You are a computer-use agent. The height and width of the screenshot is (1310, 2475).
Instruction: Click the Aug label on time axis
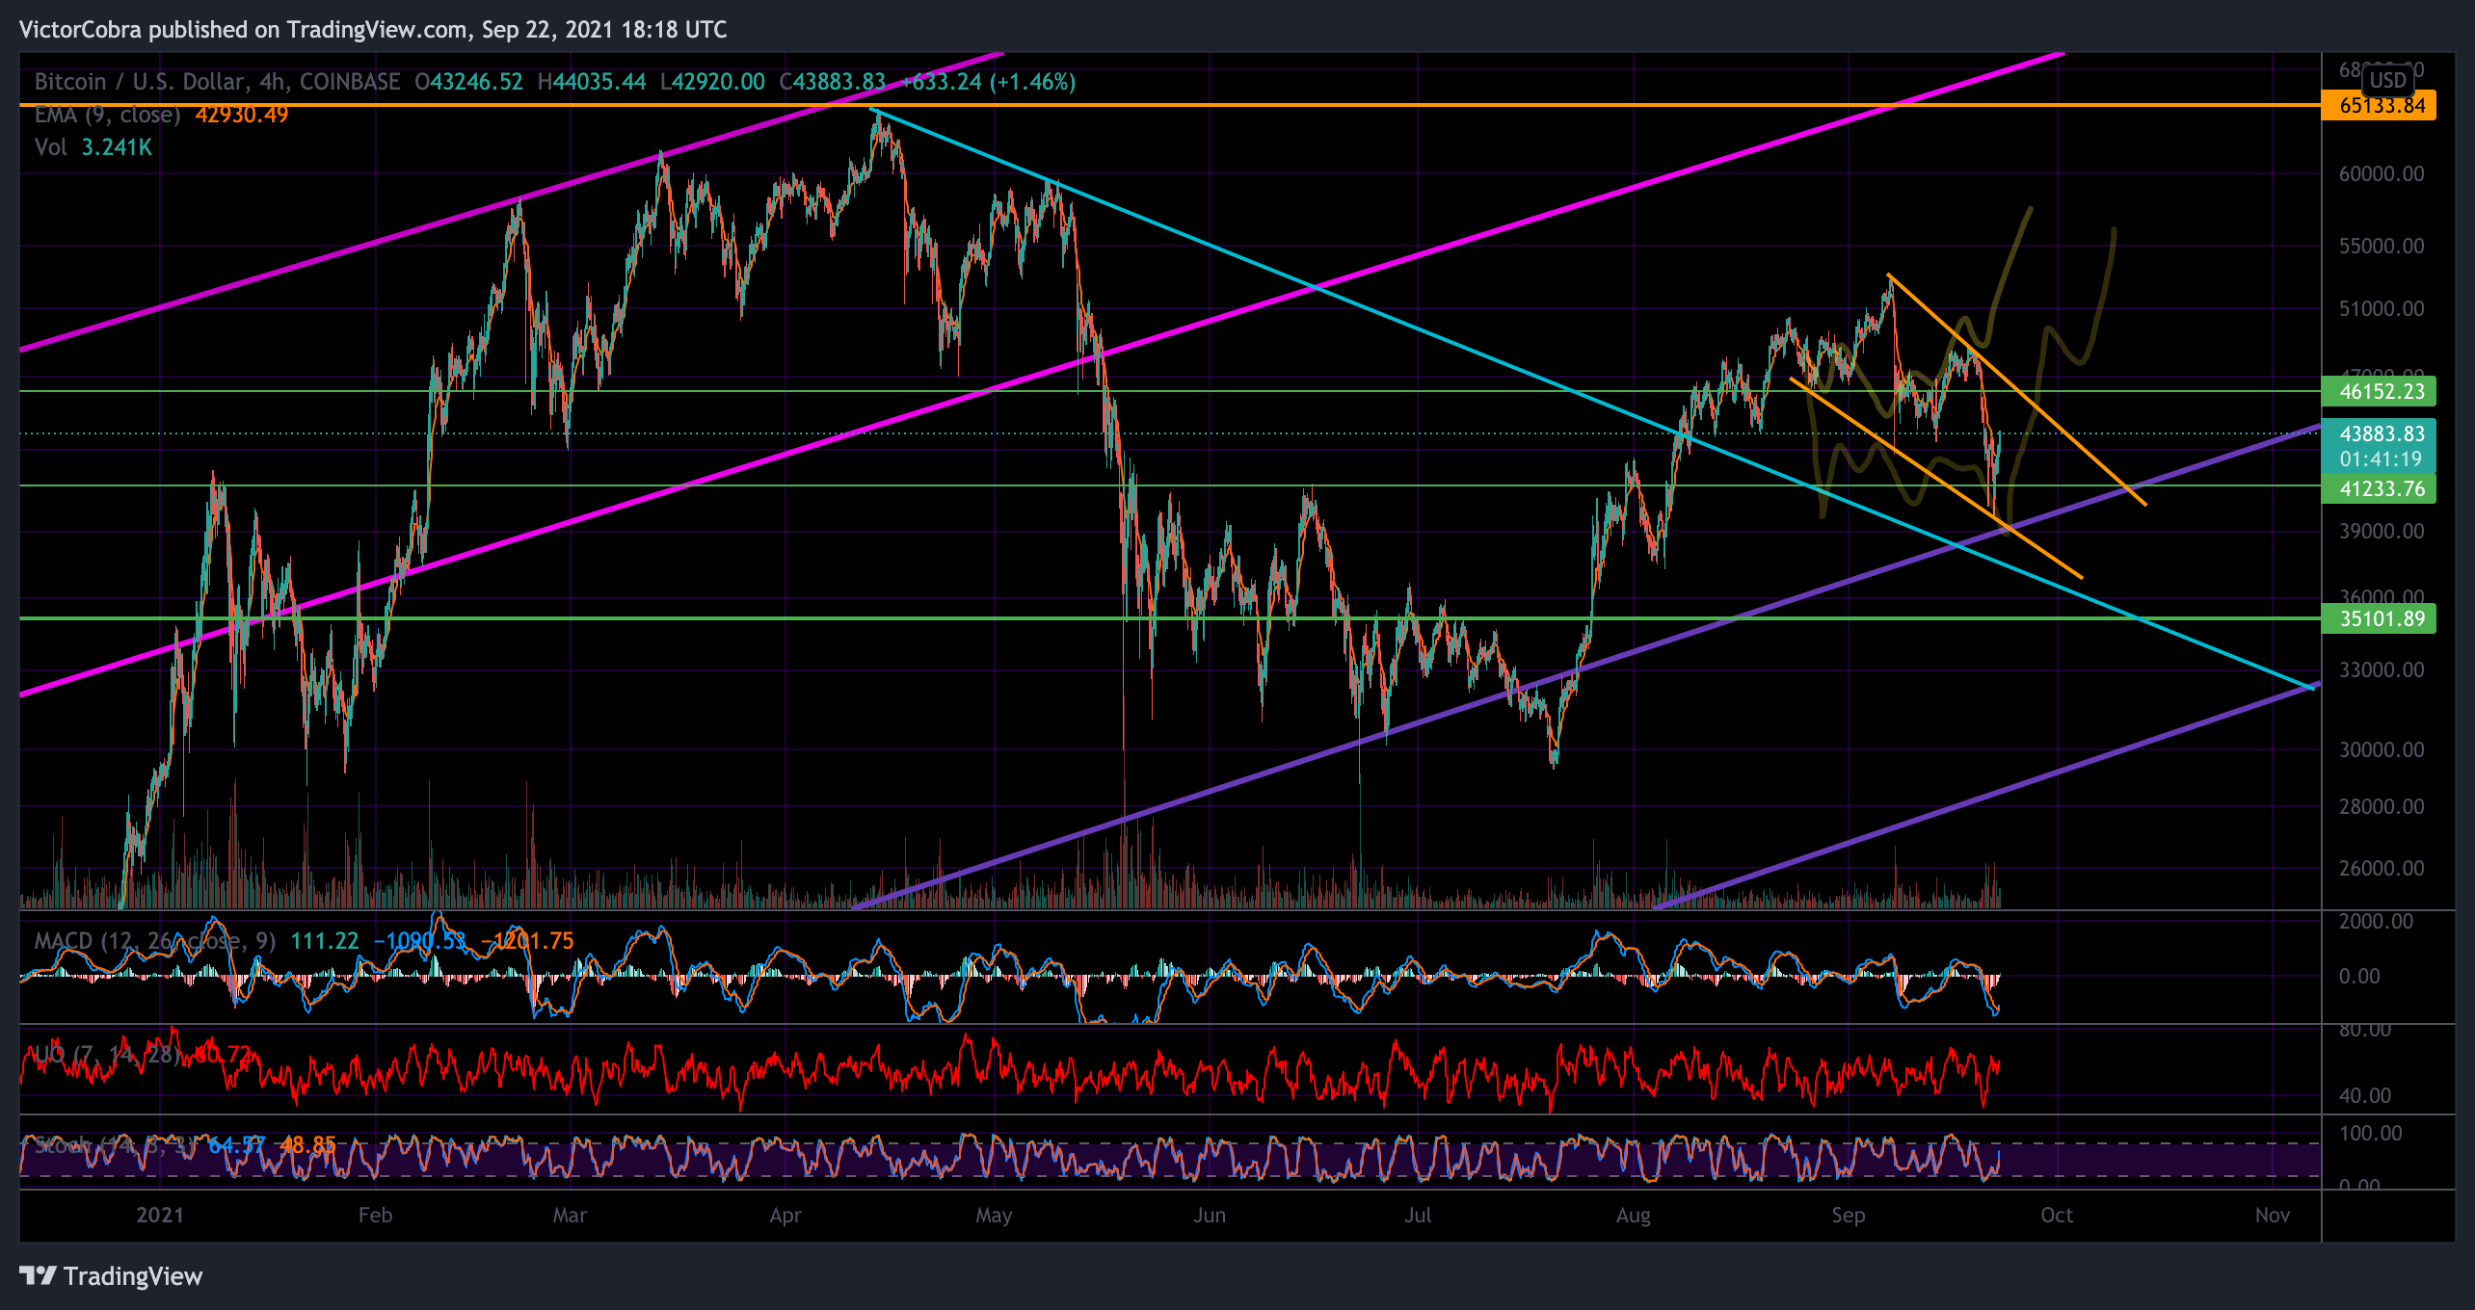pyautogui.click(x=1634, y=1216)
